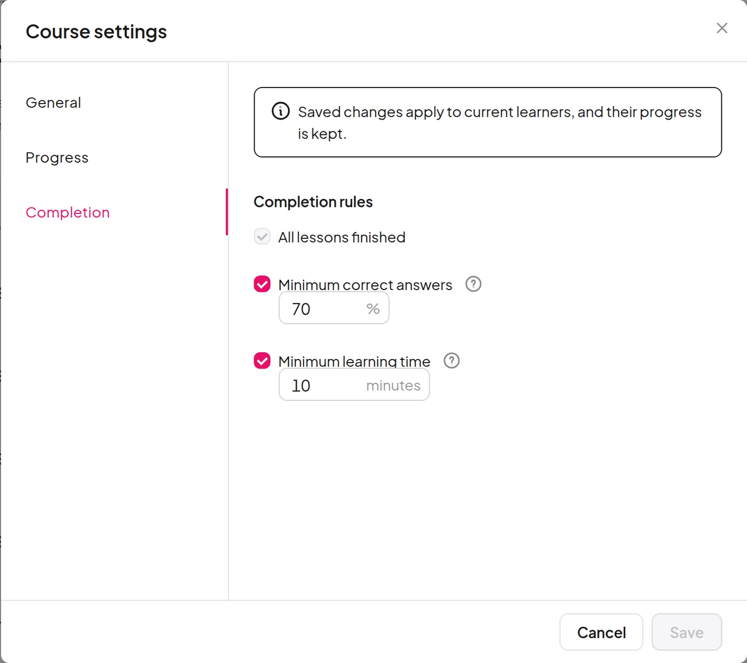Focus the 10 minutes input field
Screen dimensions: 747x663
click(x=354, y=385)
